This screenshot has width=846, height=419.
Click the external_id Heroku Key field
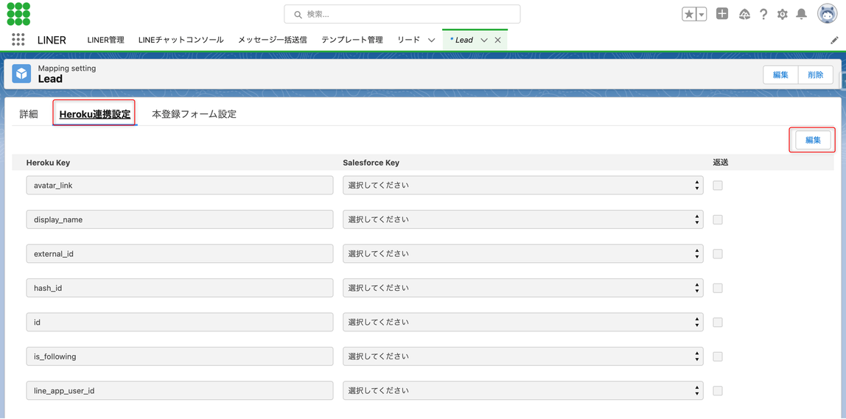coord(180,253)
